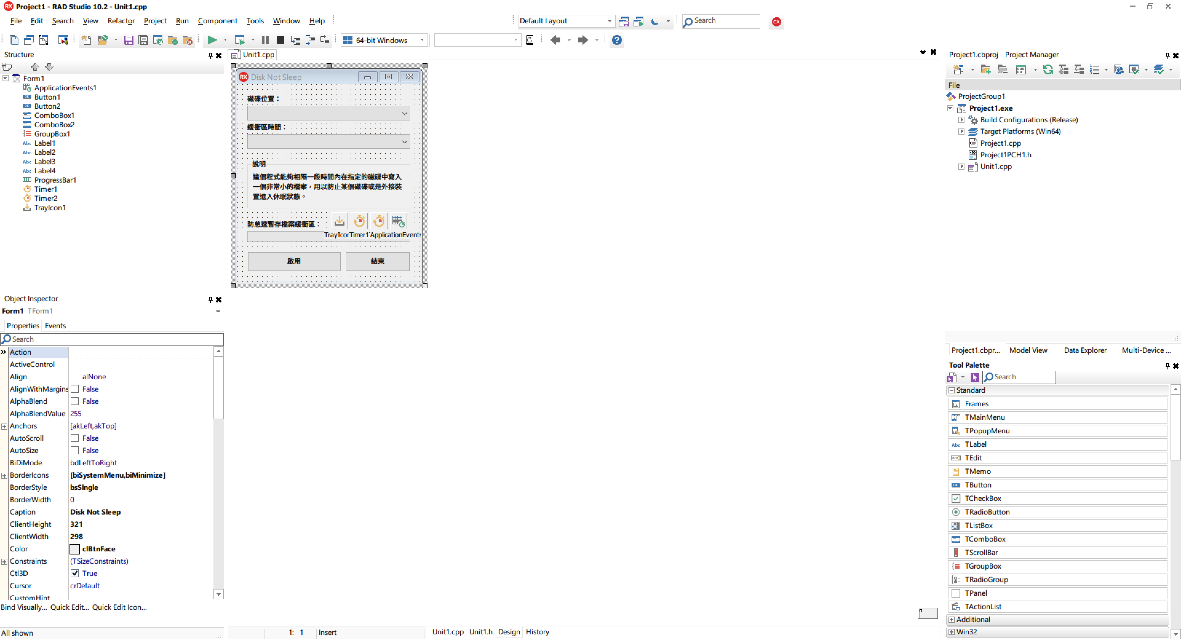1181x639 pixels.
Task: Expand the Additional palette category
Action: [952, 620]
